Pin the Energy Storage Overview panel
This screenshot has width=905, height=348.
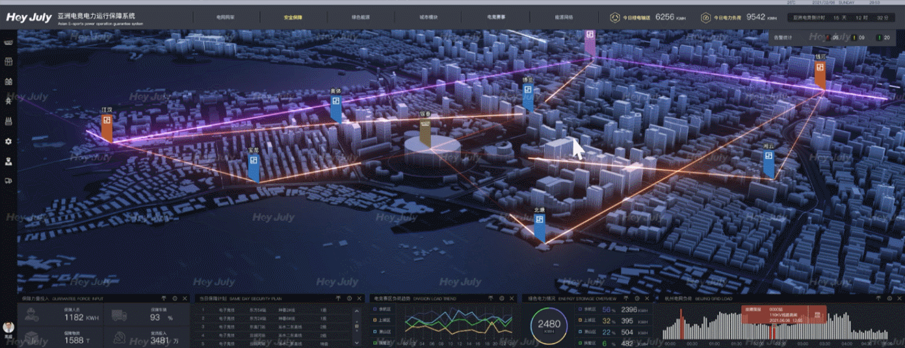click(x=627, y=298)
